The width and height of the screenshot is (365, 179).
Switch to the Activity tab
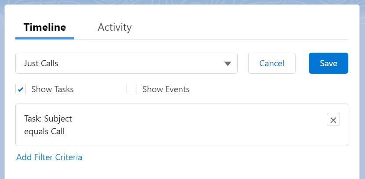pos(115,27)
